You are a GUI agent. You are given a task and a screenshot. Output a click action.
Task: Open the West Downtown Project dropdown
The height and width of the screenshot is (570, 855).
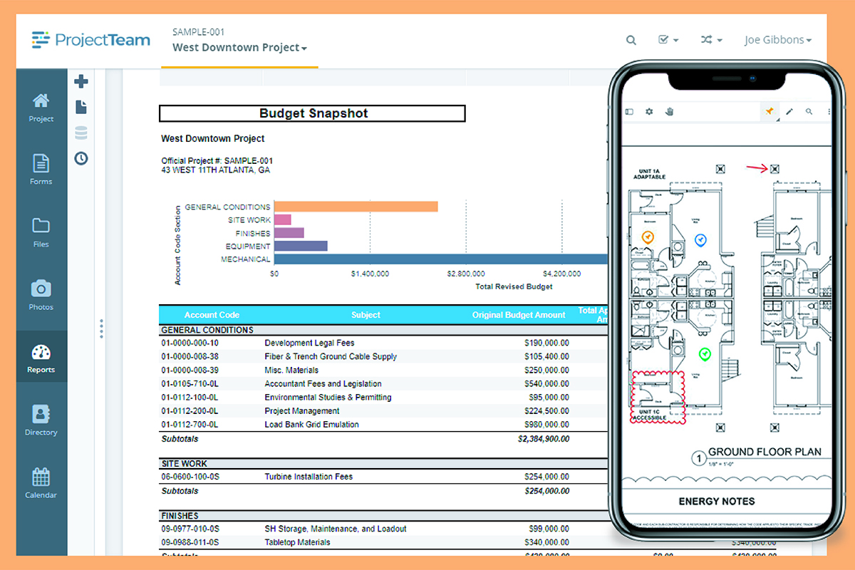point(240,48)
